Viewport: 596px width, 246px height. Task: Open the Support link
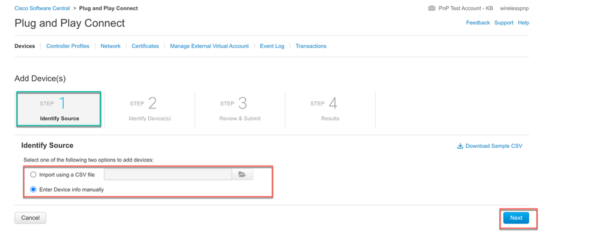tap(503, 23)
